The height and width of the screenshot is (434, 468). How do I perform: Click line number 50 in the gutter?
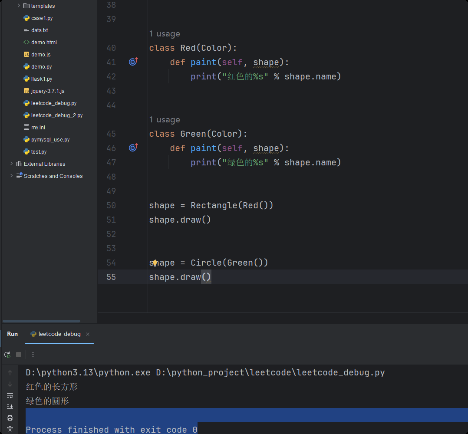click(111, 205)
